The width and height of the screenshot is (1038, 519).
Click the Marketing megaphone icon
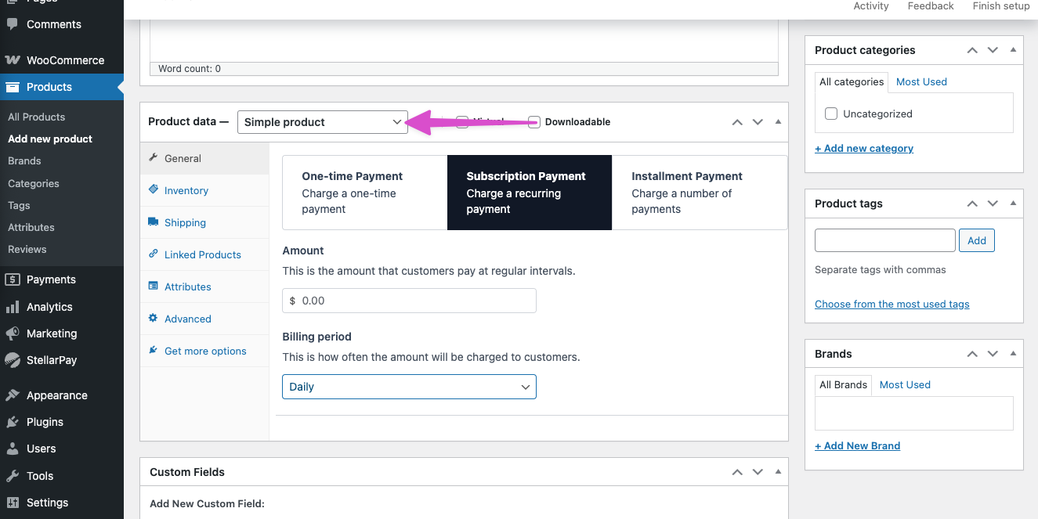click(13, 333)
